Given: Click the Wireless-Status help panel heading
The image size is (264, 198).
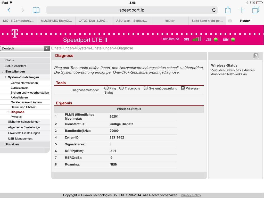Looking at the screenshot, I should coord(224,65).
